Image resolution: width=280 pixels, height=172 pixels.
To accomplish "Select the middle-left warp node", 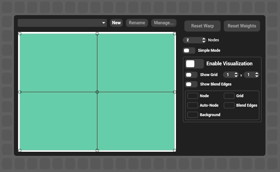I will (x=20, y=92).
